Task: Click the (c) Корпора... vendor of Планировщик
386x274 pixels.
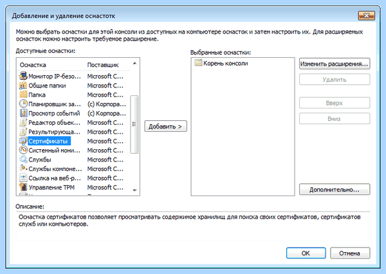Action: click(107, 104)
